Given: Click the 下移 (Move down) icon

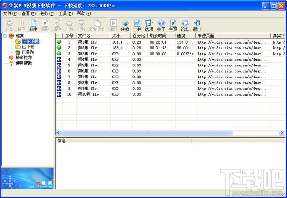Looking at the screenshot, I should point(81,25).
